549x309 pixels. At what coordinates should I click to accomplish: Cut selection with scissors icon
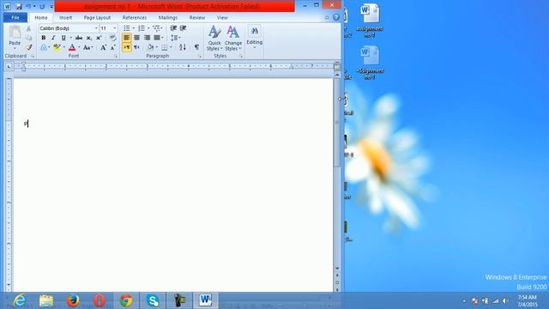28,28
